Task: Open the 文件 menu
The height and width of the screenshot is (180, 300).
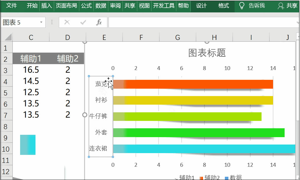Action: pos(12,6)
